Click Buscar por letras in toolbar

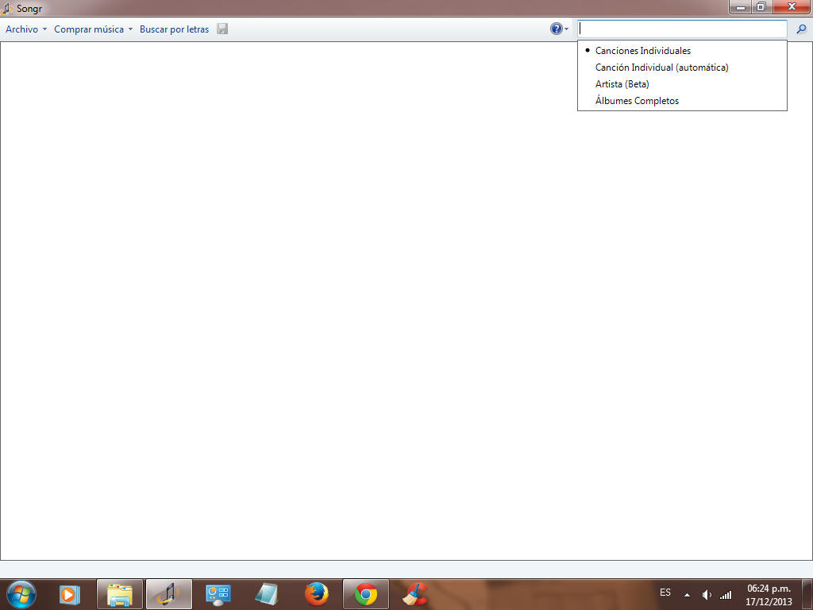pyautogui.click(x=174, y=29)
